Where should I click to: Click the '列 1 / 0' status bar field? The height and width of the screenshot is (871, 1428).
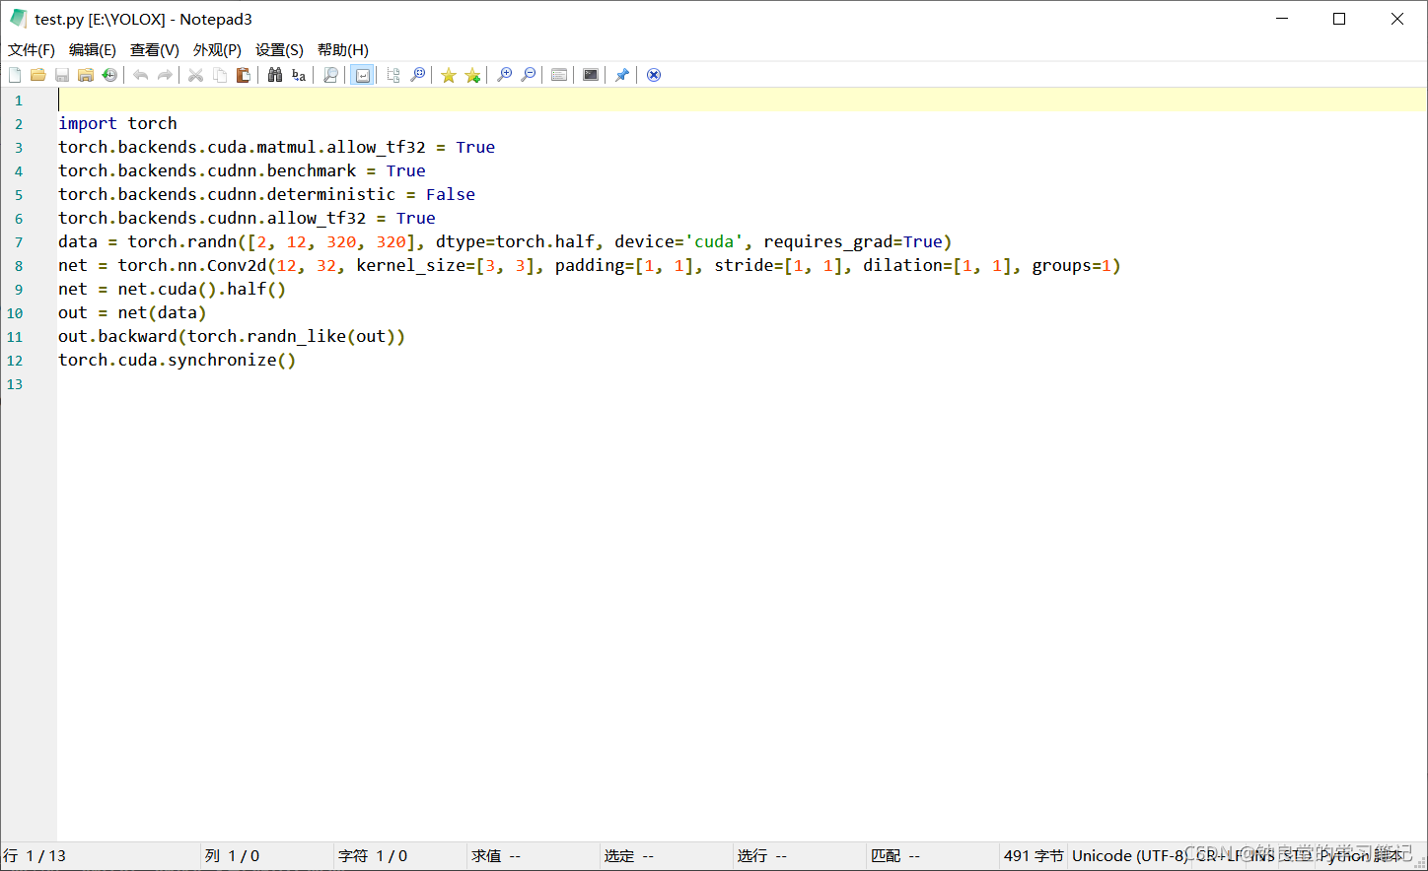pos(266,855)
